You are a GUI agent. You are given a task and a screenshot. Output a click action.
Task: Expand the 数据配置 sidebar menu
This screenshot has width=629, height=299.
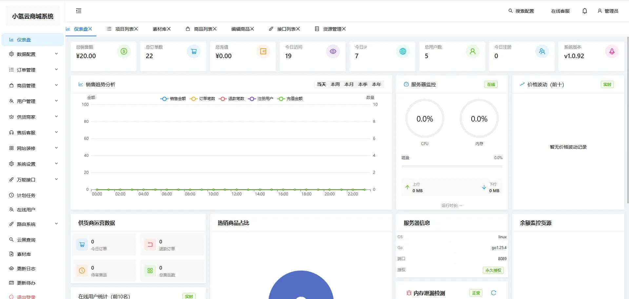point(26,54)
